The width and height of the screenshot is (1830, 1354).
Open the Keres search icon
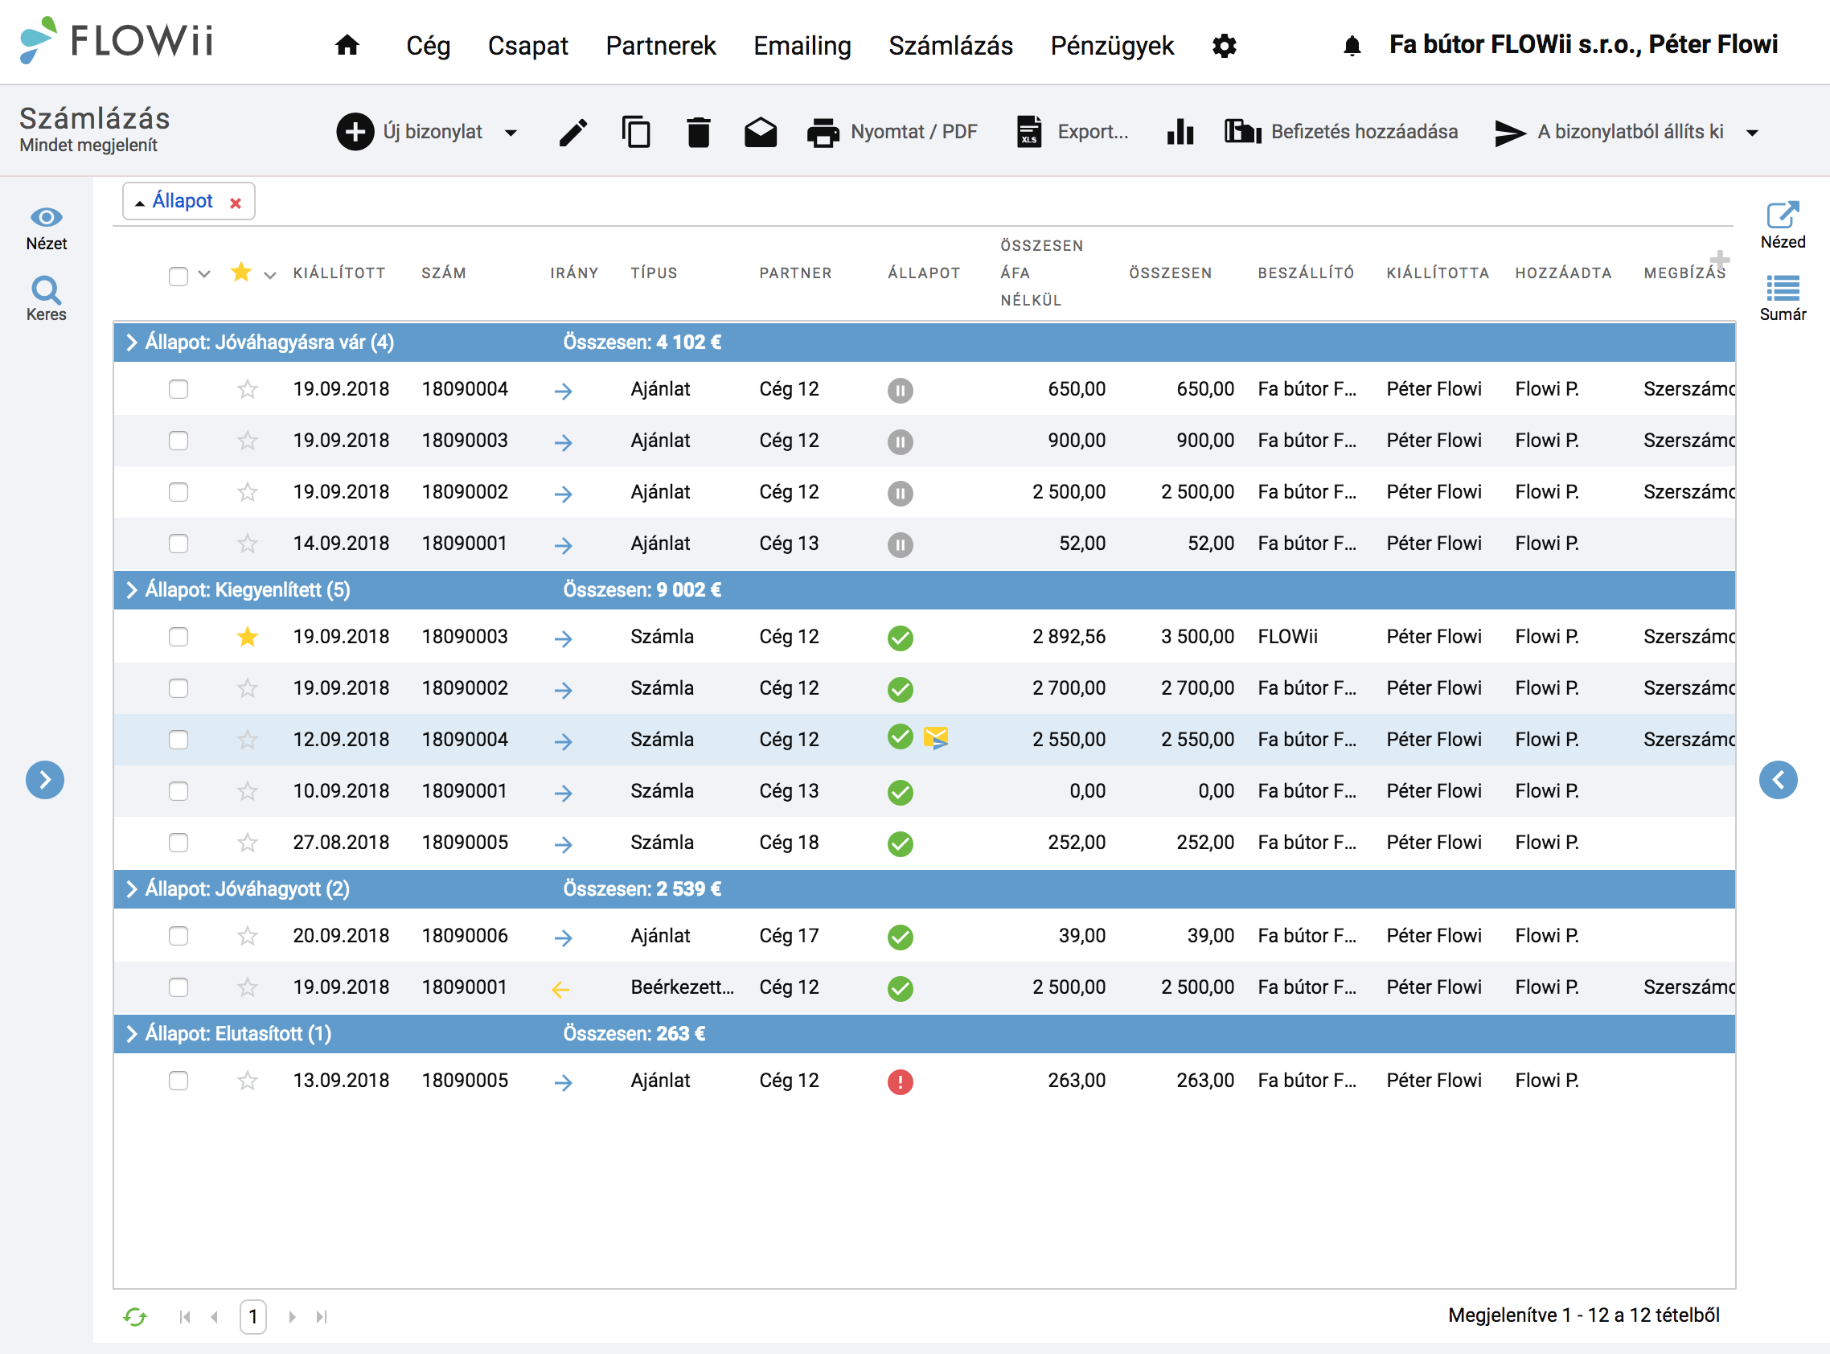(46, 289)
